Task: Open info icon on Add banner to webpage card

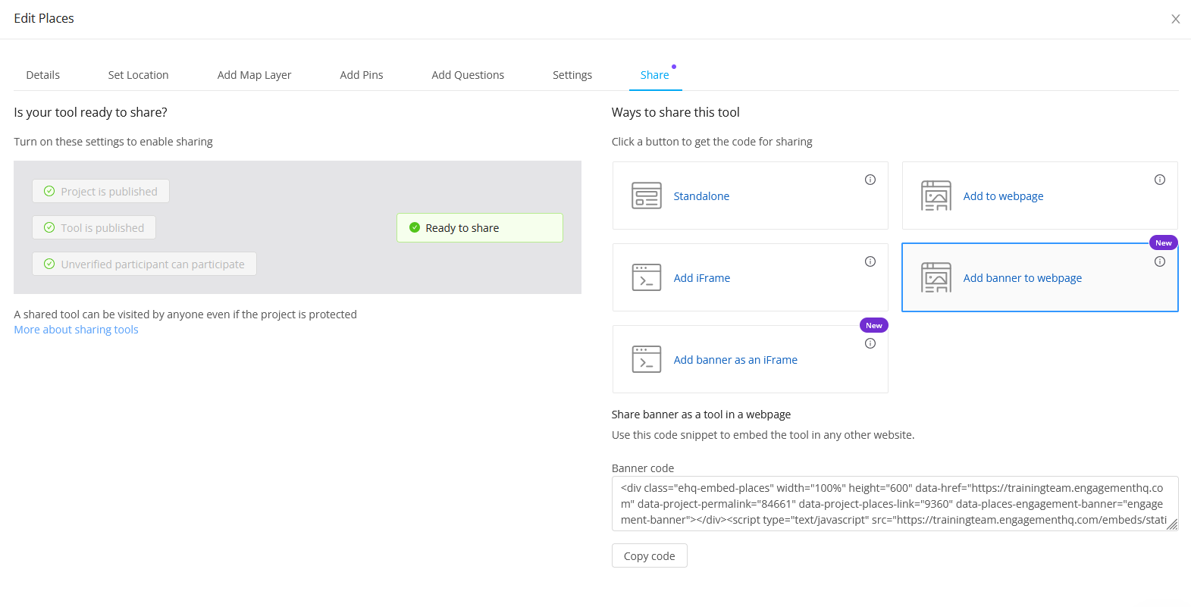Action: [x=1160, y=261]
